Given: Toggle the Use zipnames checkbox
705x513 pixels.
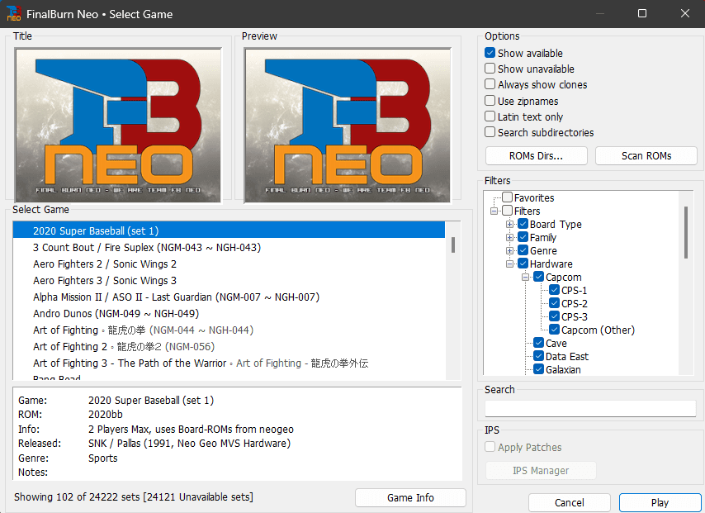Looking at the screenshot, I should pos(490,100).
